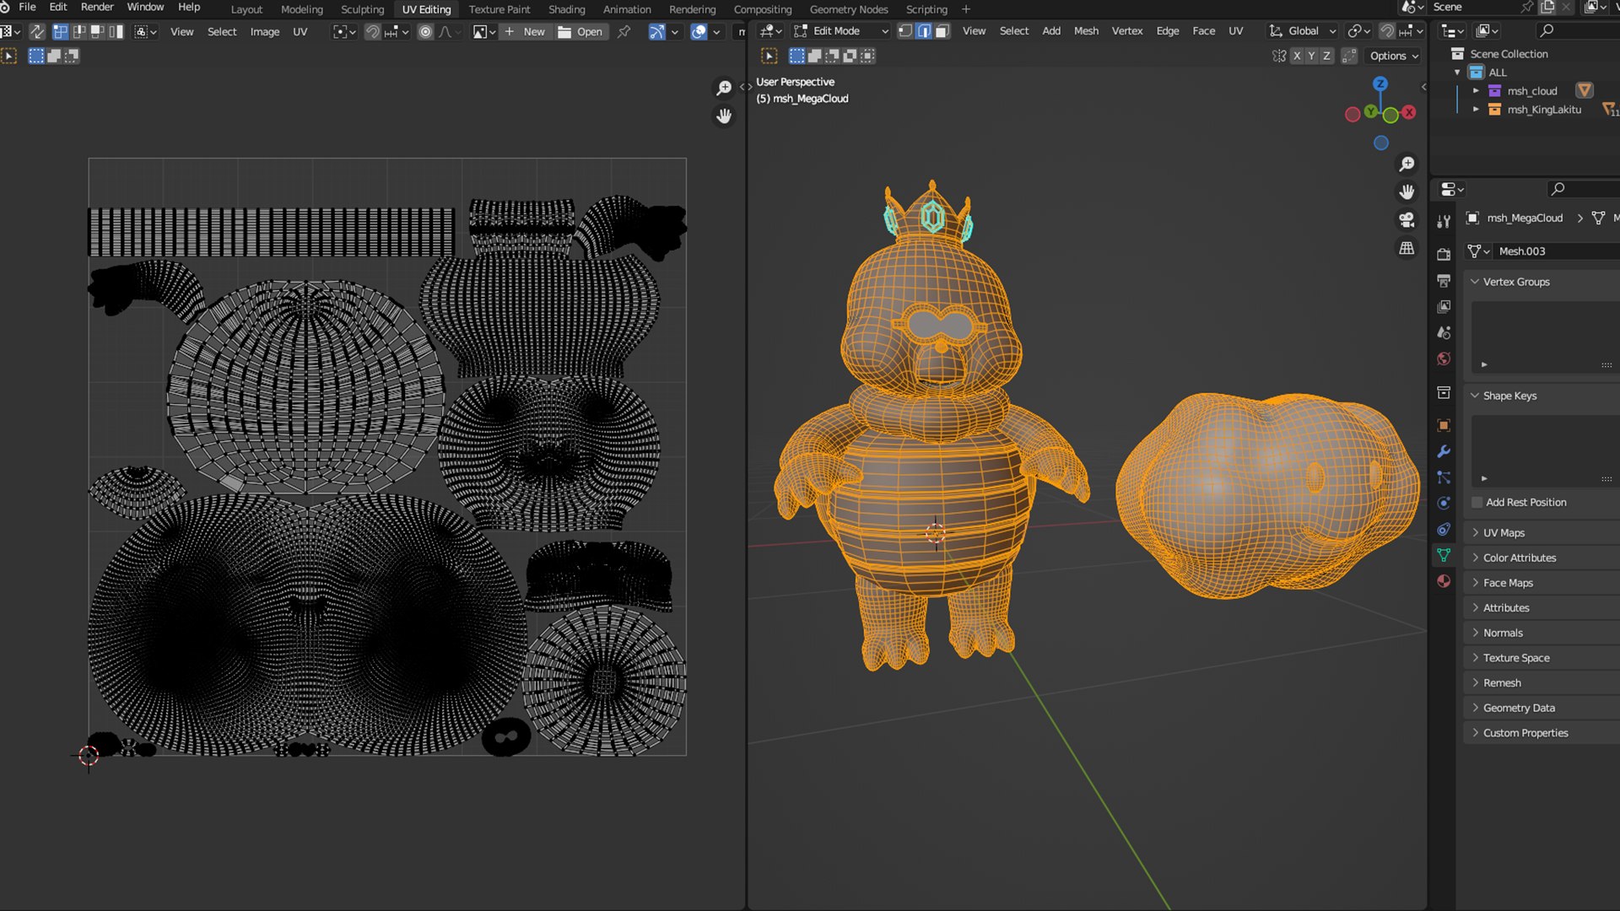Open the Global transform orientation dropdown
Viewport: 1620px width, 911px height.
point(1303,31)
